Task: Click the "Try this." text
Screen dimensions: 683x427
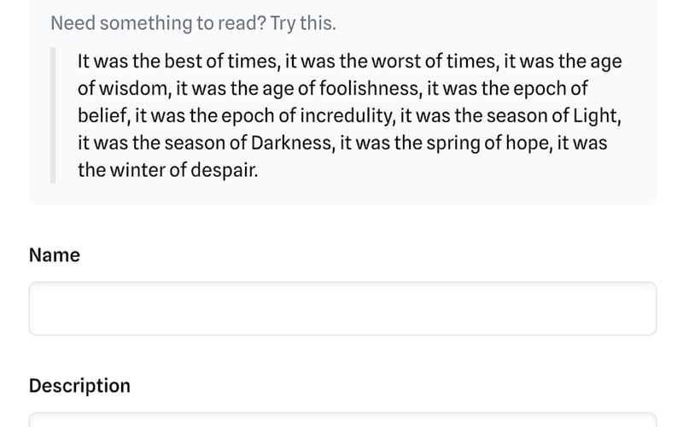Action: point(303,23)
